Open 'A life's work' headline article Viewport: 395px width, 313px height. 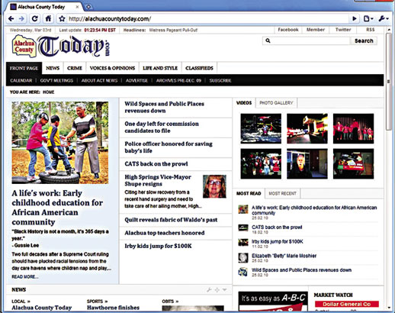pos(57,208)
